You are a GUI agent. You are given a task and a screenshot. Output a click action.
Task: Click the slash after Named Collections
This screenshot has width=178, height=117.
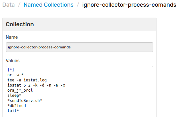pos(78,5)
